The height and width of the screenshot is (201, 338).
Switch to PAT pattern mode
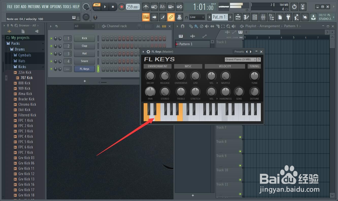tap(97, 5)
